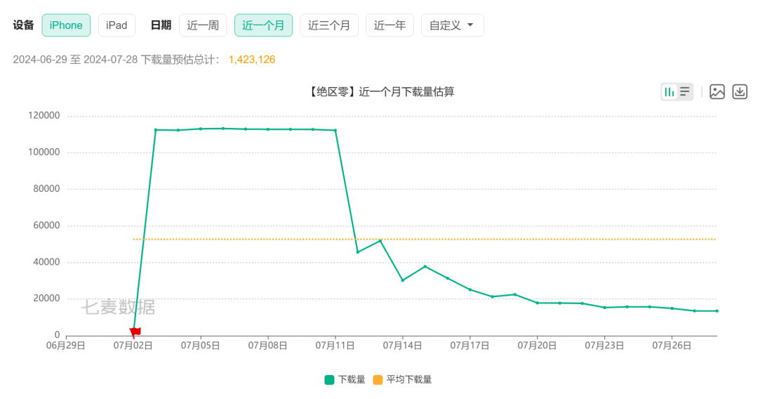The height and width of the screenshot is (399, 758).
Task: Choose the 近三个月 date range
Action: [329, 25]
